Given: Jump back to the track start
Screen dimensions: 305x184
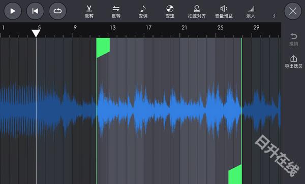Looking at the screenshot, I should point(35,11).
